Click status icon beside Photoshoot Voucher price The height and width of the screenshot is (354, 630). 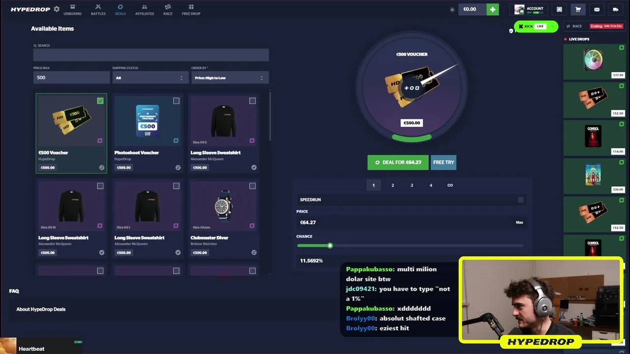(x=178, y=167)
